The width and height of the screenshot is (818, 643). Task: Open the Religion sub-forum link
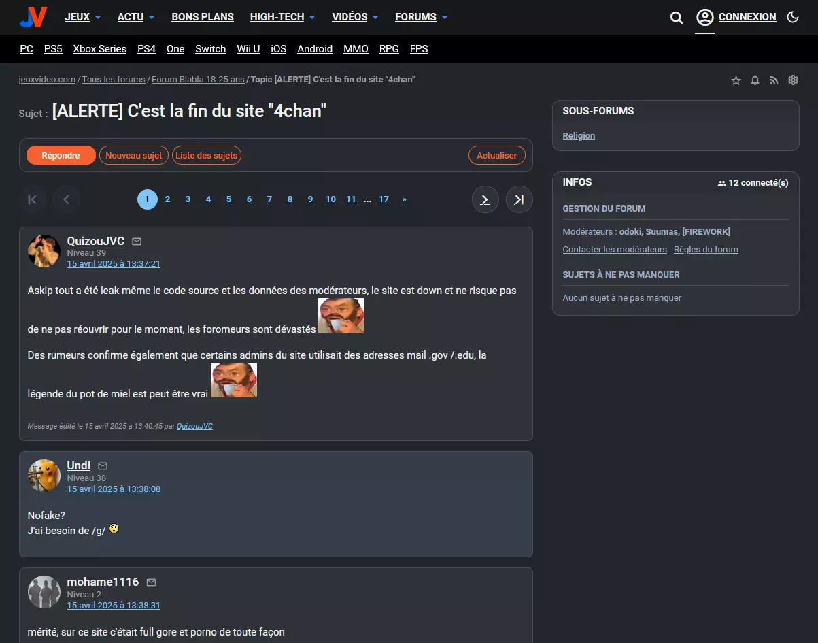pos(579,136)
